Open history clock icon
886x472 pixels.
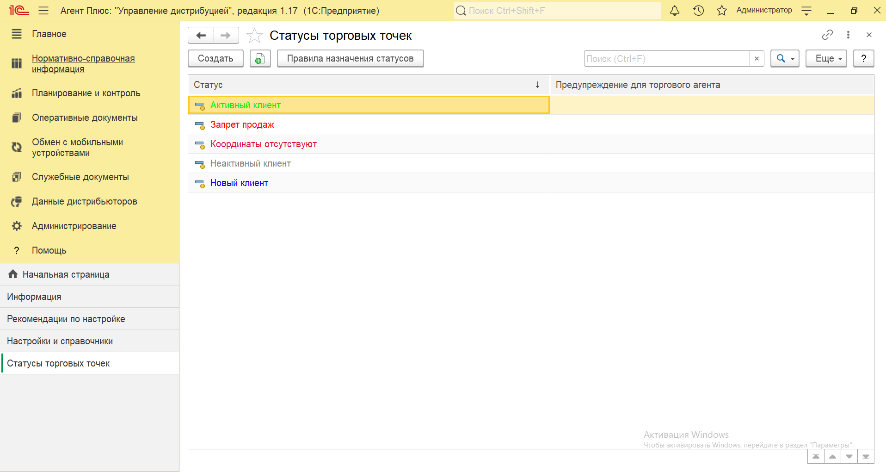point(698,10)
